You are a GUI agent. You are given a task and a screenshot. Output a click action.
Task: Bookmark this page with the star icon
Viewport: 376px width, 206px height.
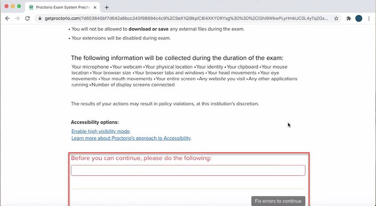point(336,19)
